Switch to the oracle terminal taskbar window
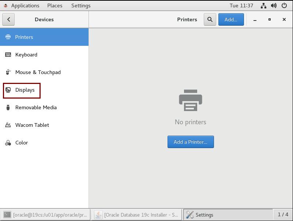293x221 pixels. point(46,215)
